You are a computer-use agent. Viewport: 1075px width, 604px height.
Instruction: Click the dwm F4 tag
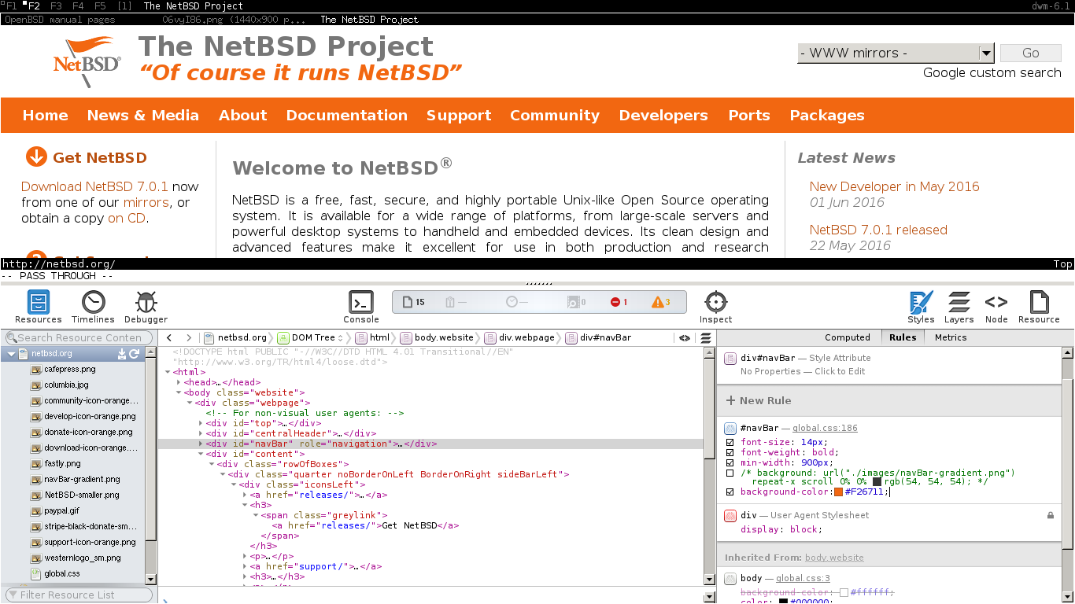[78, 6]
